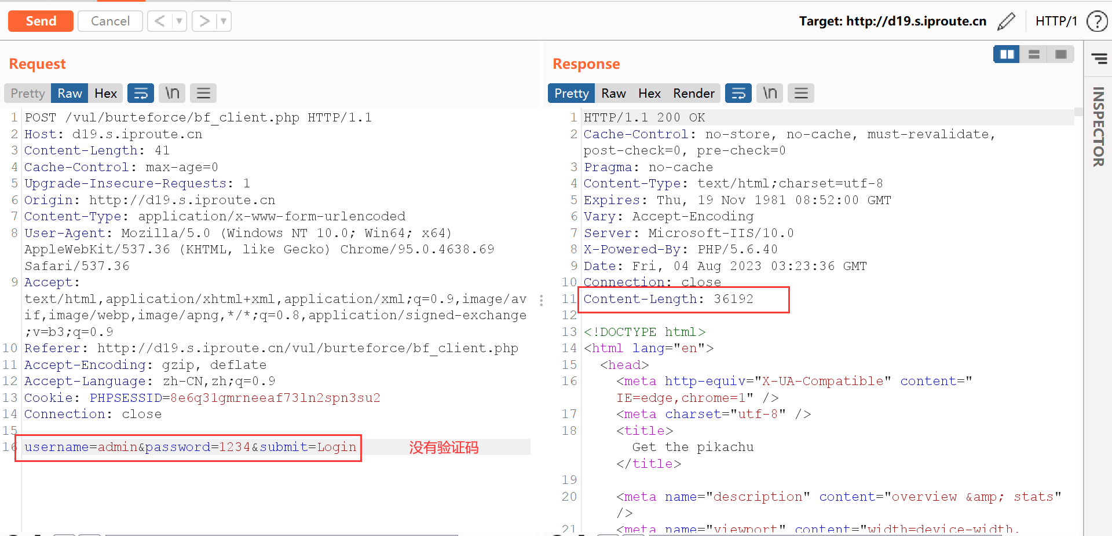
Task: Edit the target with the pencil icon
Action: pos(1006,21)
